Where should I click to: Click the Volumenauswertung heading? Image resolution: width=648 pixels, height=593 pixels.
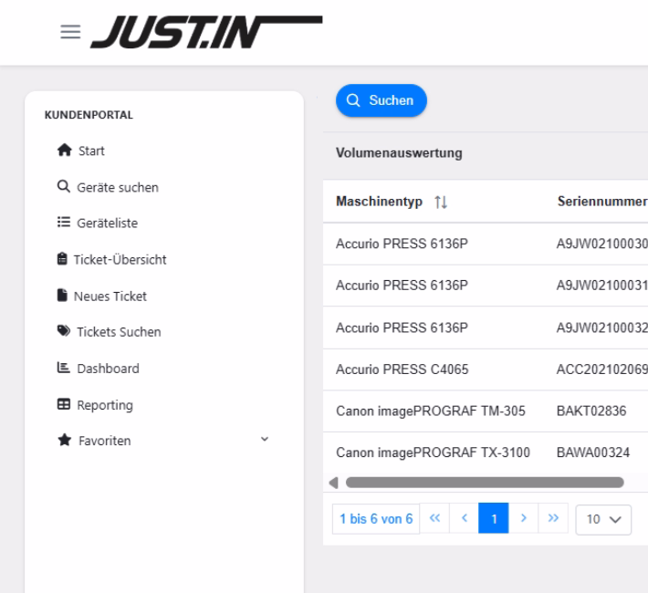tap(399, 153)
